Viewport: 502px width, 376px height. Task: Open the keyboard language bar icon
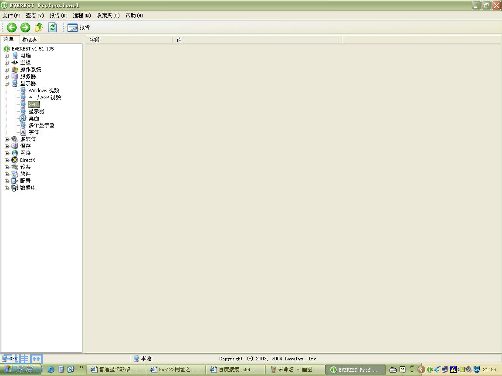[393, 370]
